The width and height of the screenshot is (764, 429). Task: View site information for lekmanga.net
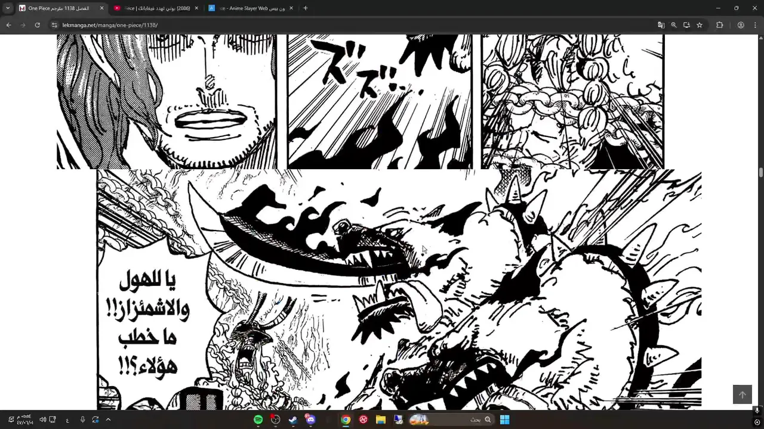tap(54, 25)
